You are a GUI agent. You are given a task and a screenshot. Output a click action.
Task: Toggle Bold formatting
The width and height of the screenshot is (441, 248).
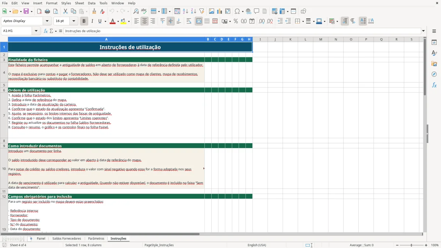click(x=84, y=21)
